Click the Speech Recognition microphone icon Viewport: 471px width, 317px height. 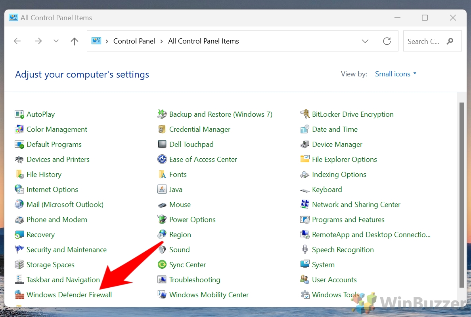coord(304,249)
